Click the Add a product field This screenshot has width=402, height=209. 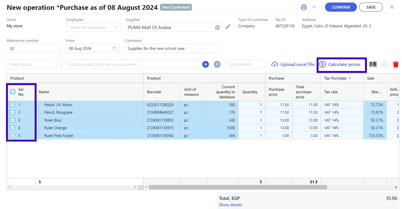pyautogui.click(x=132, y=64)
